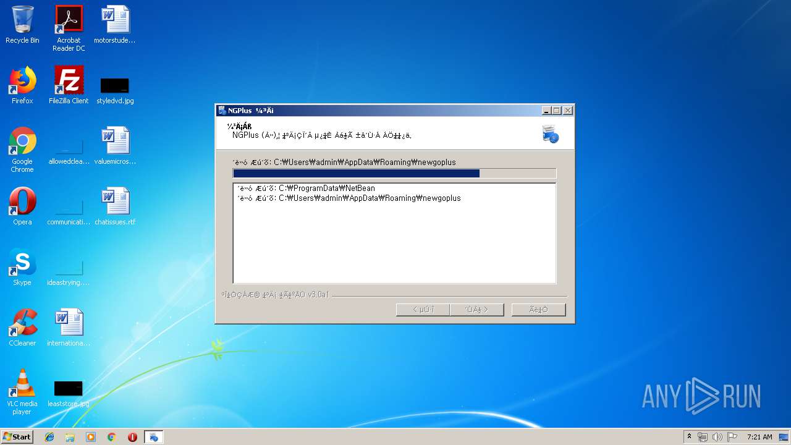
Task: Select the leaststore.jpg file icon
Action: [x=69, y=394]
